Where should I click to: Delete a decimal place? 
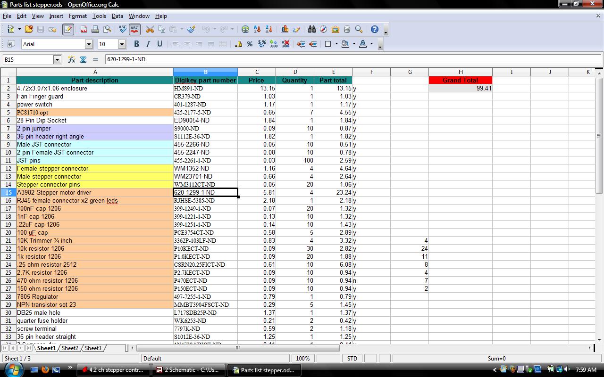[x=285, y=44]
